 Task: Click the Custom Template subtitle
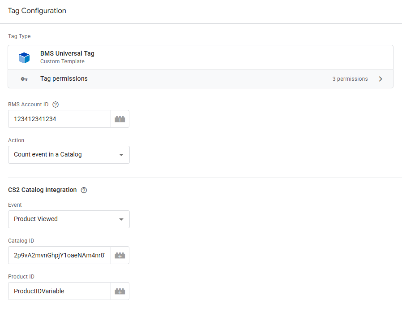coord(62,61)
